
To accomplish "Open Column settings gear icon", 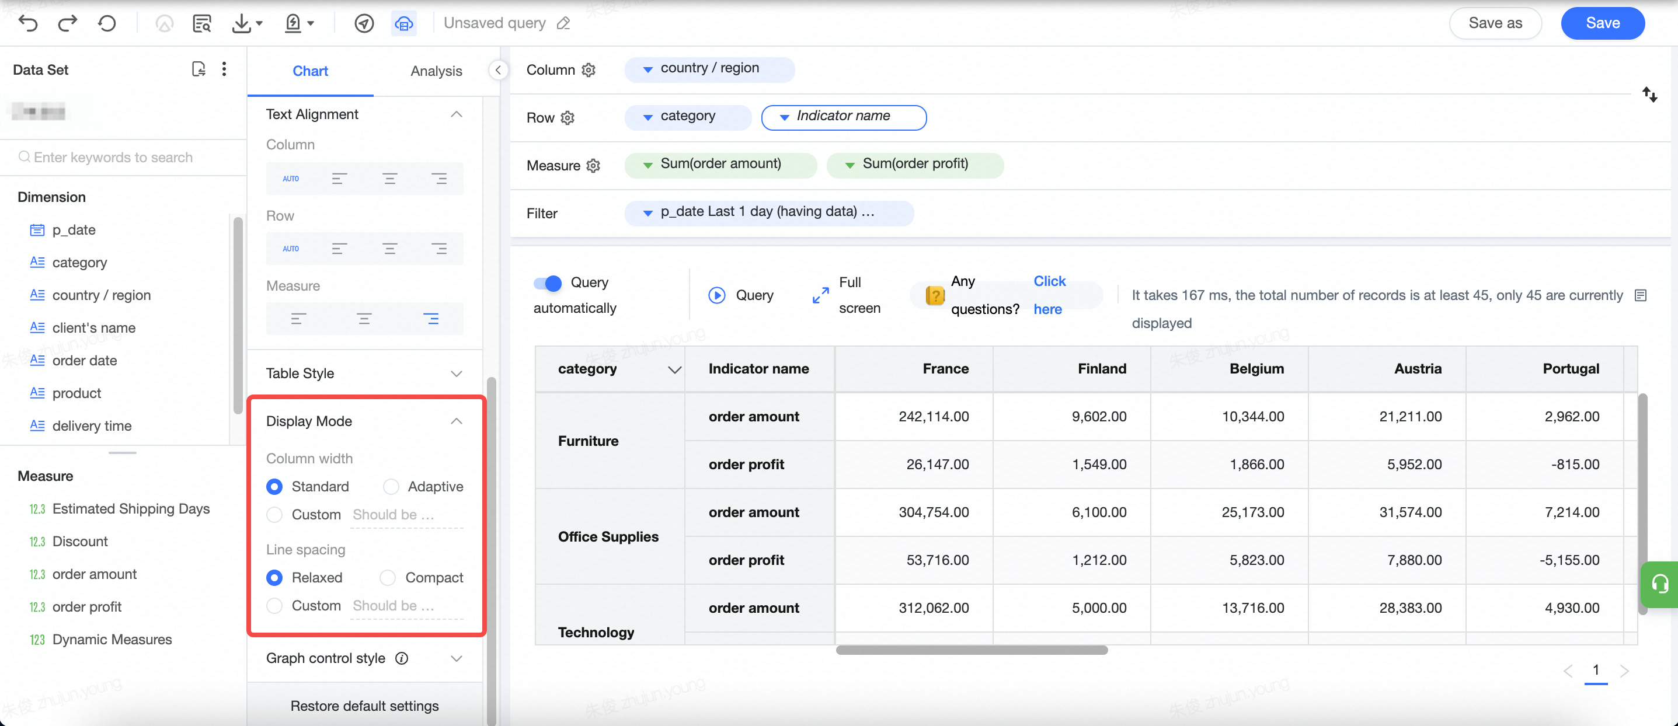I will (x=588, y=69).
